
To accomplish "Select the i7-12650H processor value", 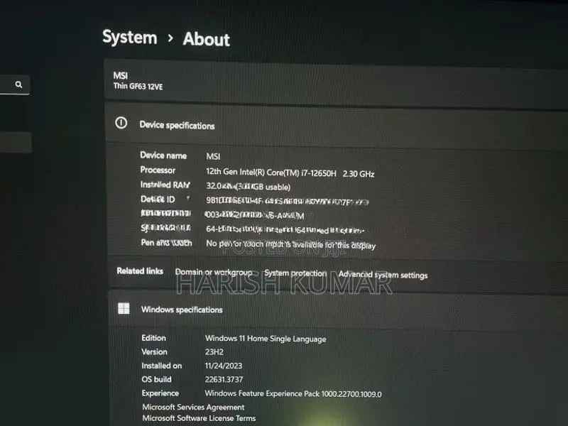I will 290,173.
